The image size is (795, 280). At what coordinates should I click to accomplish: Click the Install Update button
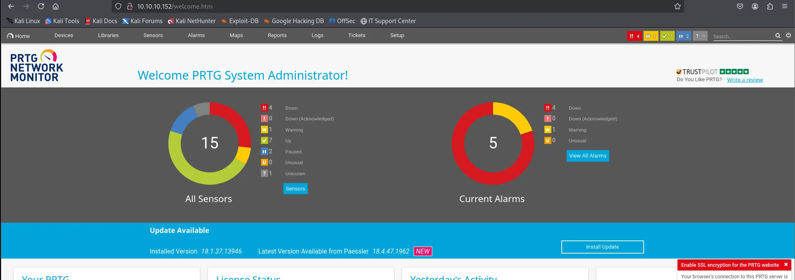point(602,247)
